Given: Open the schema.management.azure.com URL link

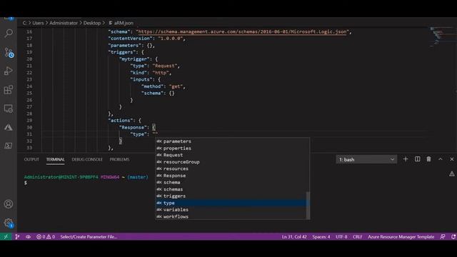Looking at the screenshot, I should coord(243,31).
